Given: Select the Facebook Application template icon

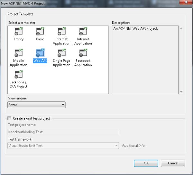Looking at the screenshot, I should pos(83,53).
